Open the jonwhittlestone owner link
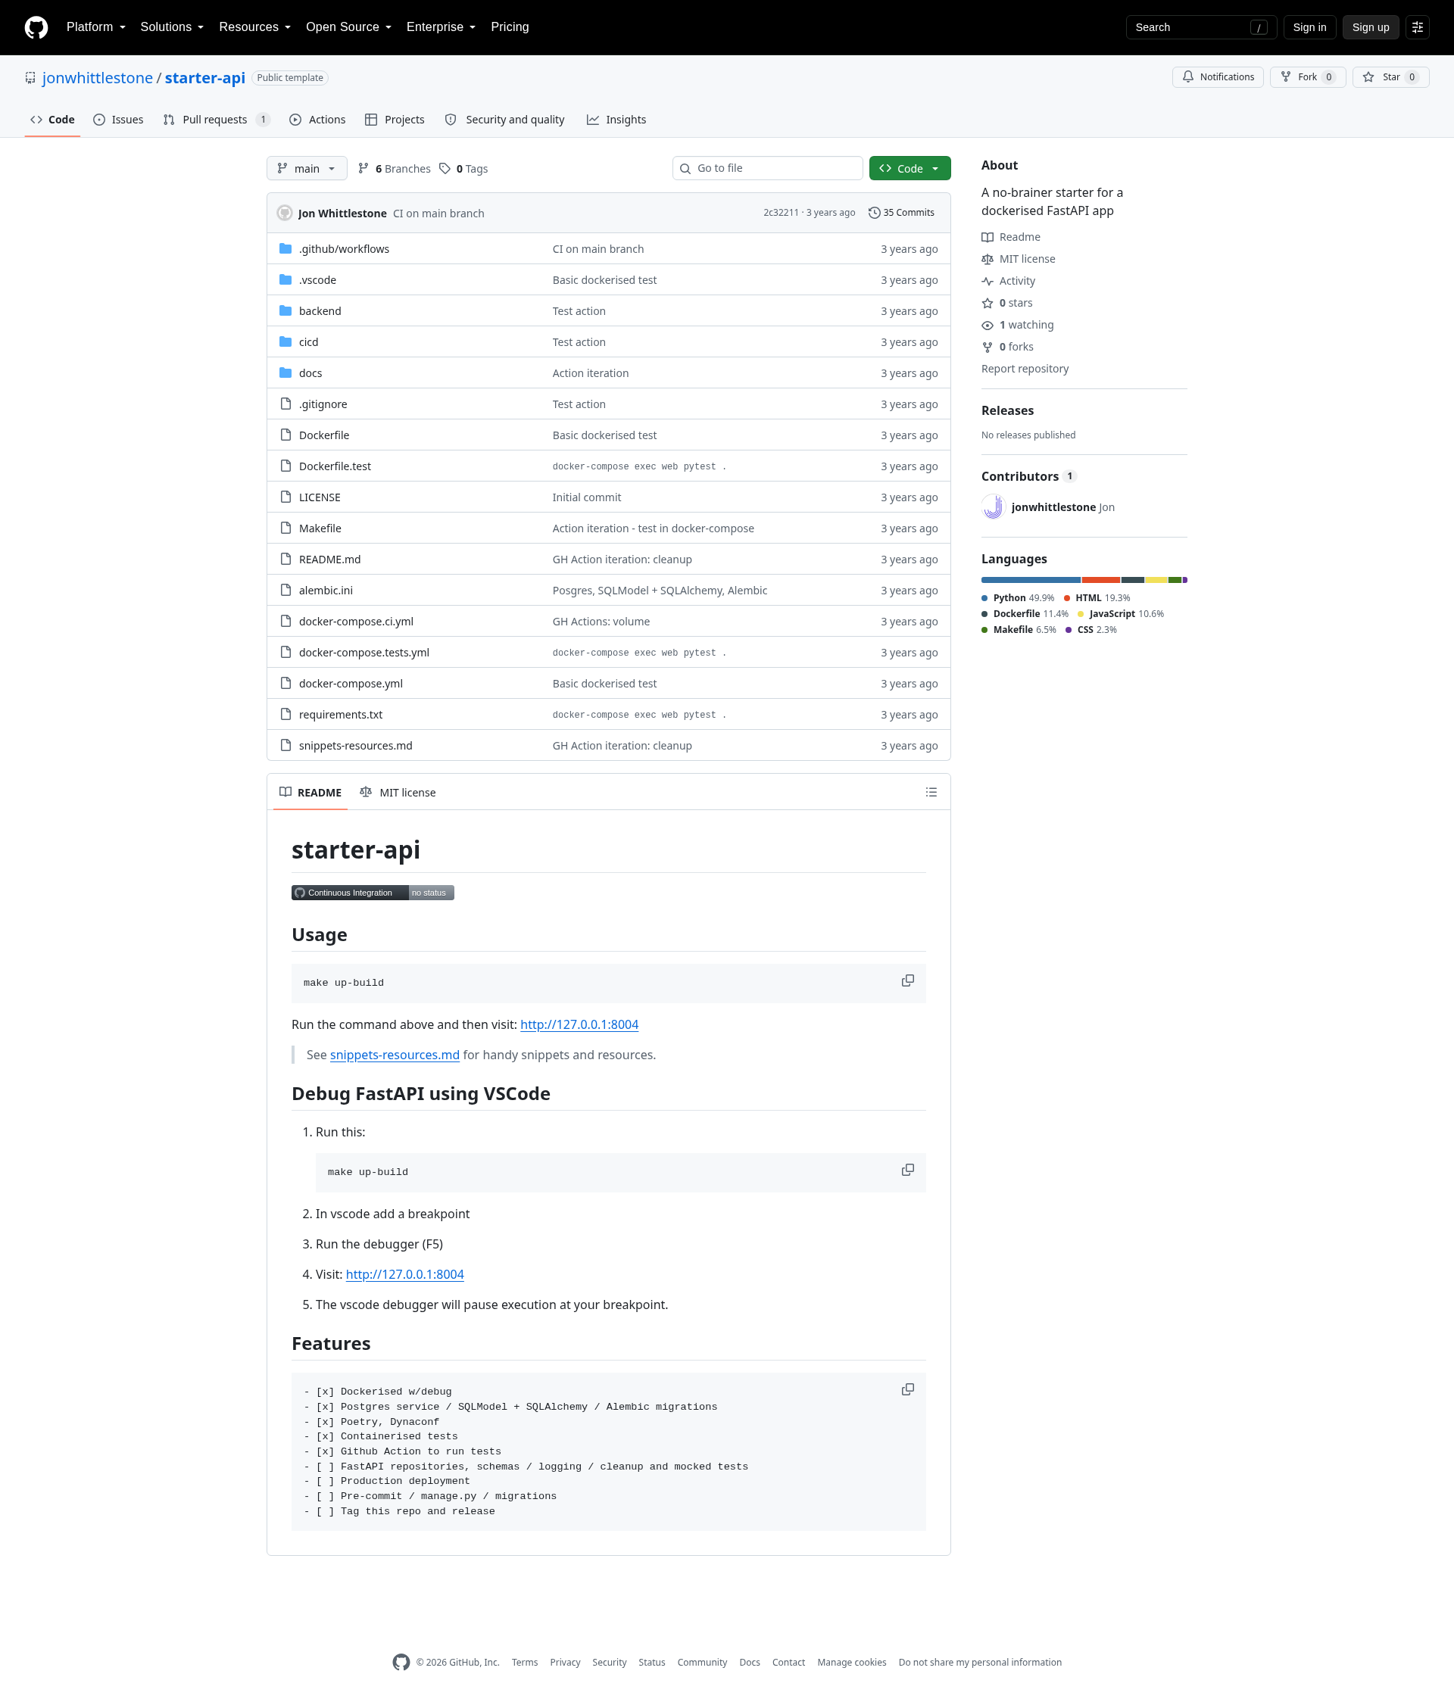 point(97,78)
